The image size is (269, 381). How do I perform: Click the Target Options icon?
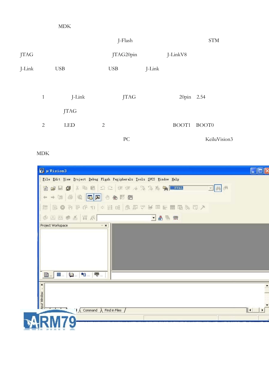point(93,218)
